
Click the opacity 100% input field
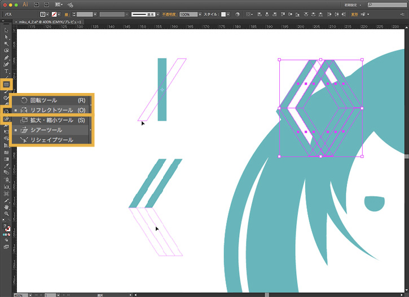pyautogui.click(x=188, y=14)
